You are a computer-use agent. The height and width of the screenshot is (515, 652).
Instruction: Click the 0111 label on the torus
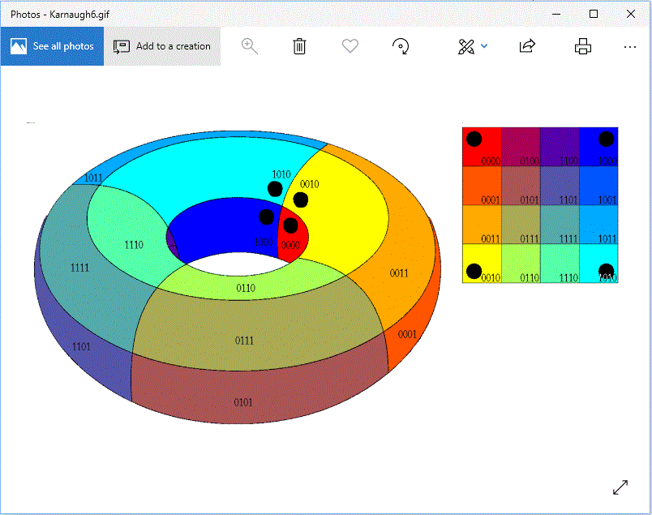244,341
